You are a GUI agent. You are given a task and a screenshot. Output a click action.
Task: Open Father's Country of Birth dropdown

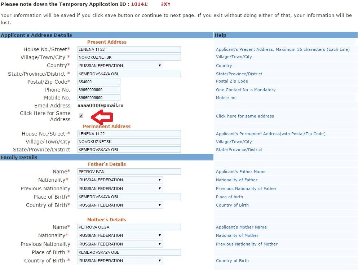(x=120, y=205)
